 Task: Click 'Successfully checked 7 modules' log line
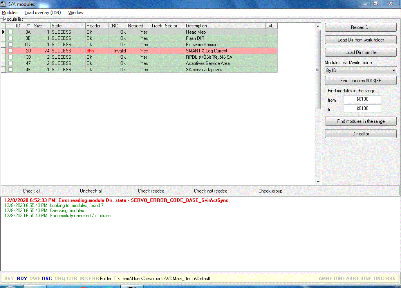pos(57,216)
